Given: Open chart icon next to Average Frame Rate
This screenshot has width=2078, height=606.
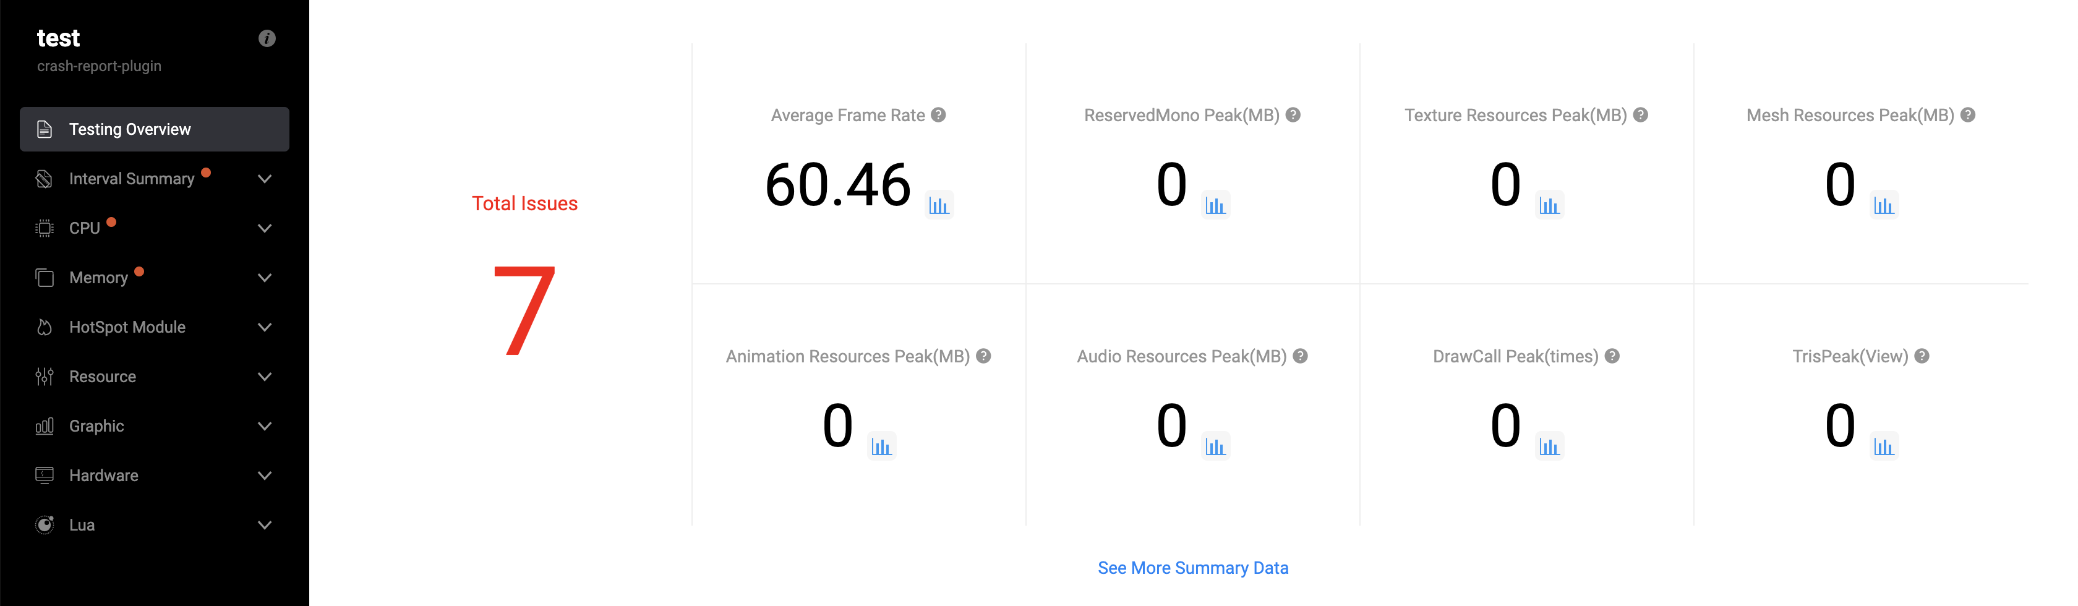Looking at the screenshot, I should [x=938, y=205].
